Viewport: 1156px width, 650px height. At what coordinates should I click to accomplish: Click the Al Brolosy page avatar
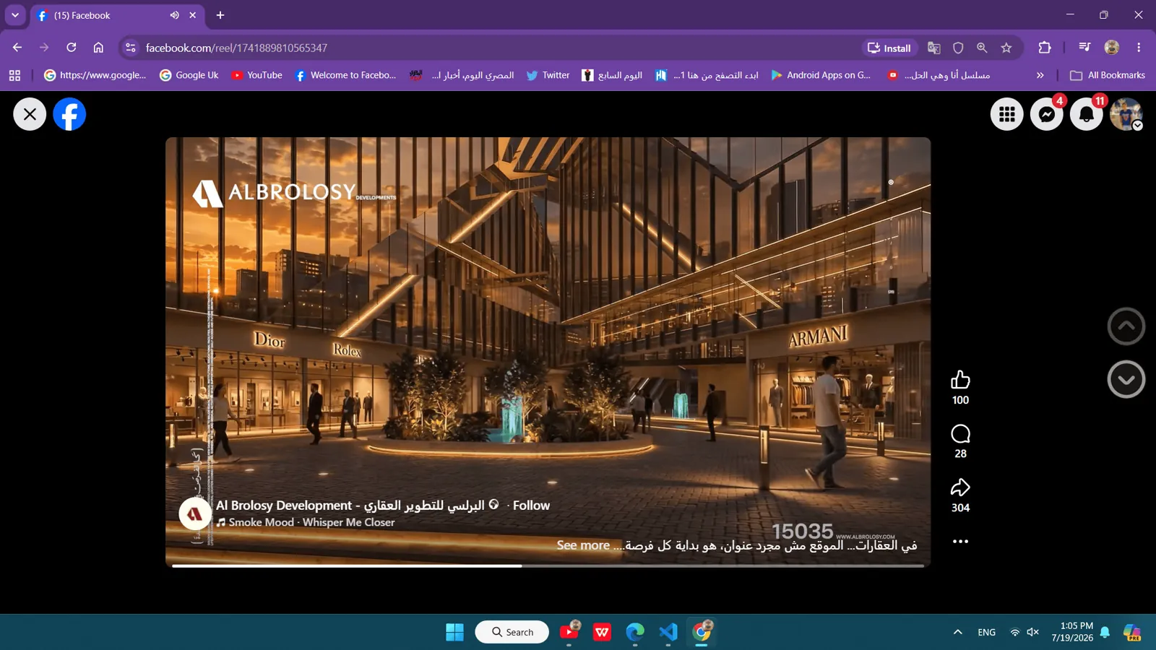[195, 513]
